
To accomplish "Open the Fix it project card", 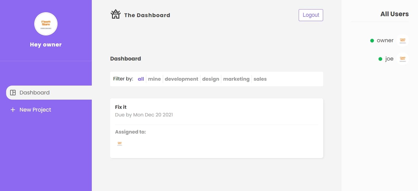I will pyautogui.click(x=217, y=128).
